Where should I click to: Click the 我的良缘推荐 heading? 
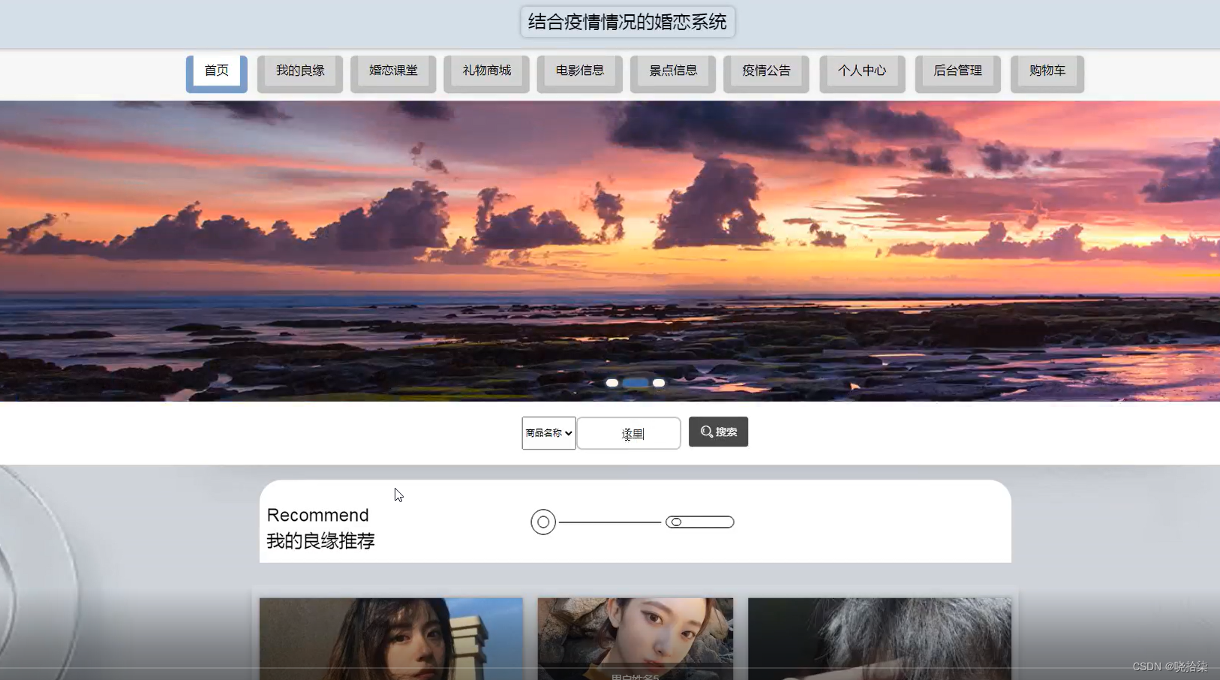click(321, 540)
